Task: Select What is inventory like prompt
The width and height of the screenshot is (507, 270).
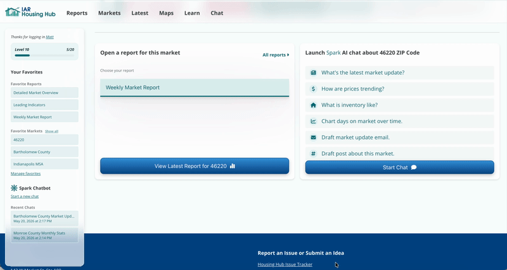Action: [x=400, y=105]
